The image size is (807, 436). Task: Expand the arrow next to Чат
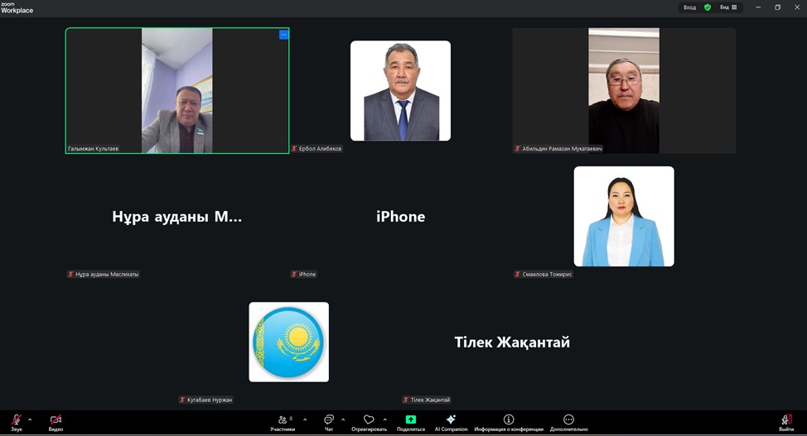343,419
